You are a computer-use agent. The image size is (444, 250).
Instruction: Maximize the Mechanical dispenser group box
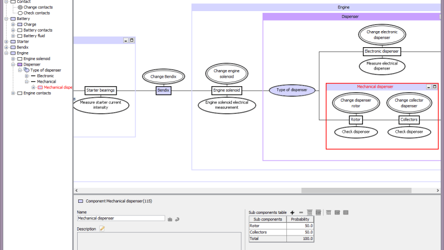(435, 87)
